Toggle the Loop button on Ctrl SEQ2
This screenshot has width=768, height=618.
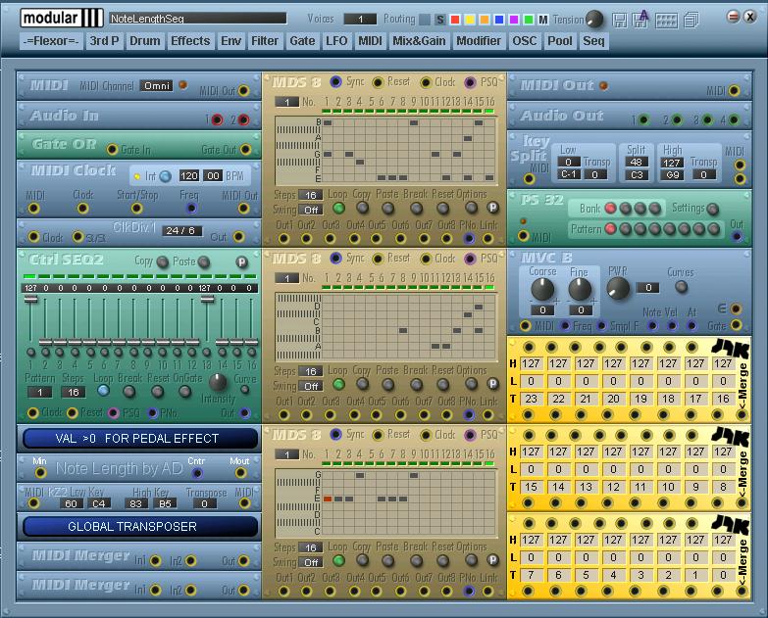pyautogui.click(x=103, y=391)
